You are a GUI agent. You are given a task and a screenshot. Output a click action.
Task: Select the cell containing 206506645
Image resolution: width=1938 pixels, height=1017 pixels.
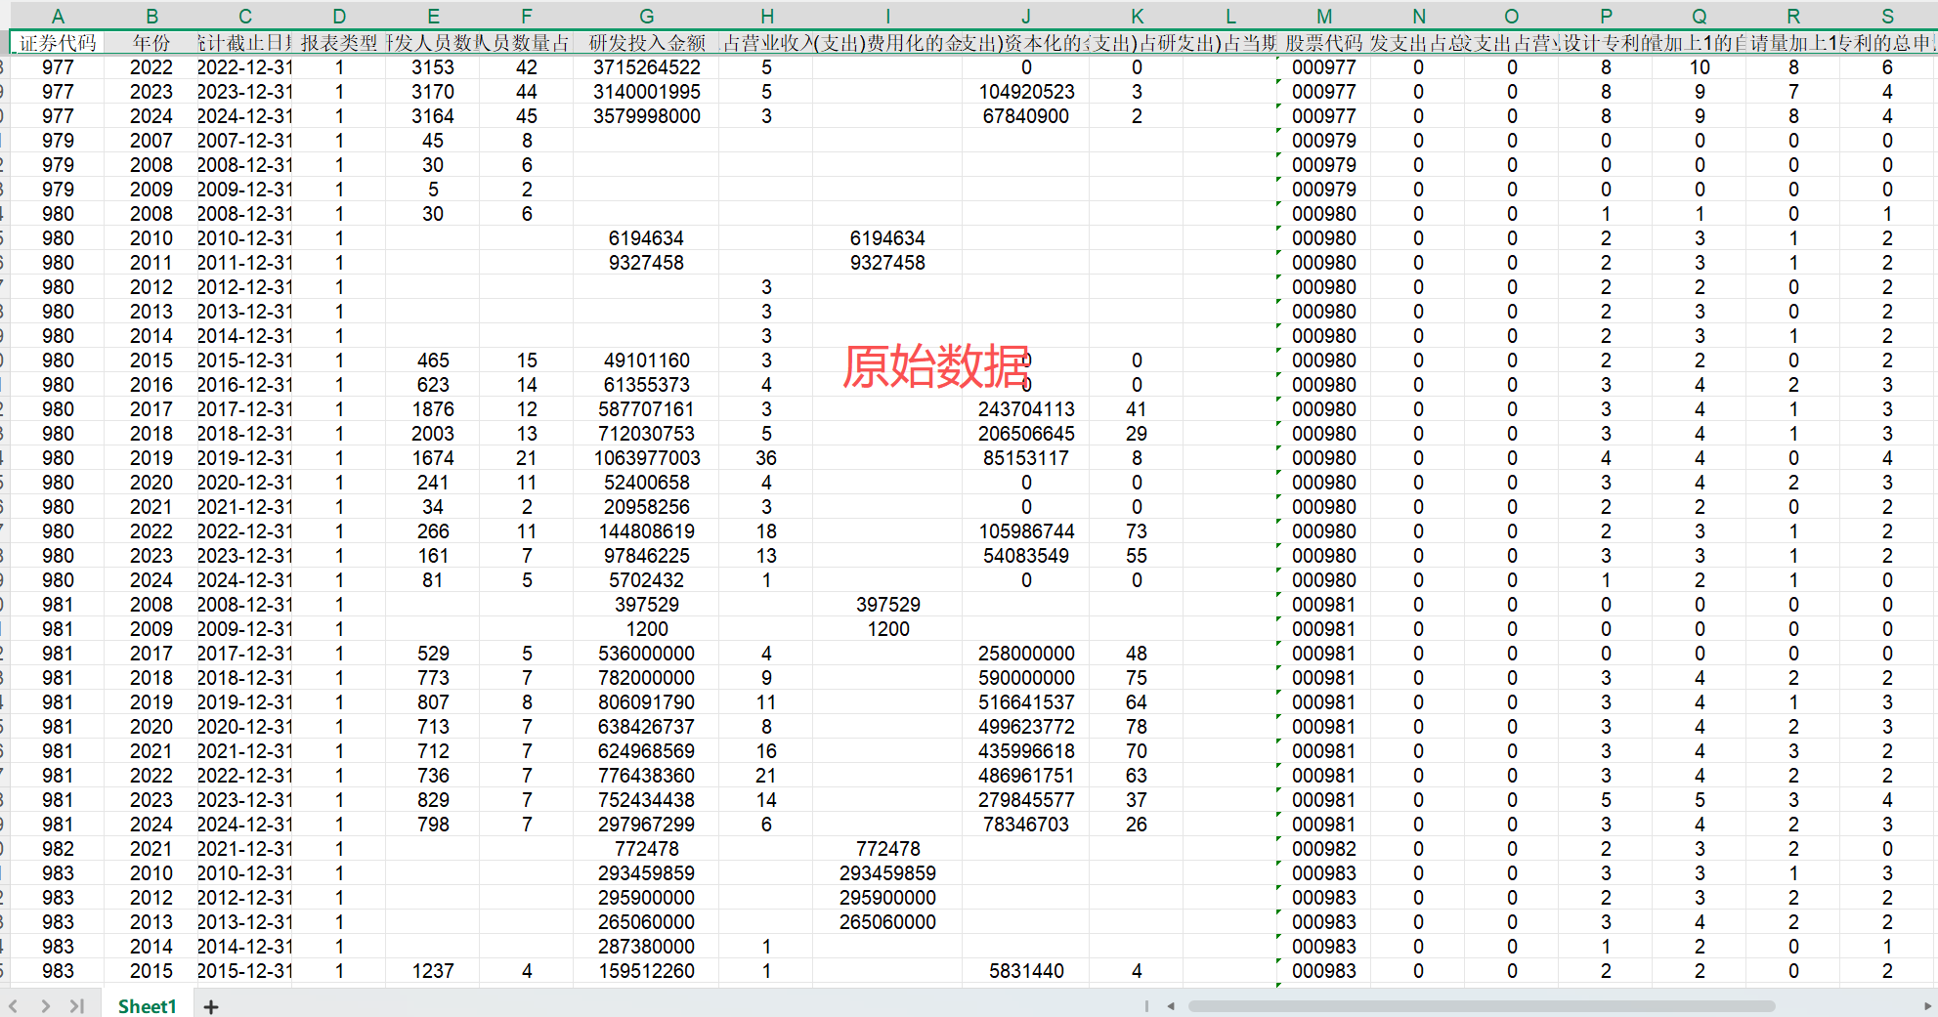1026,434
